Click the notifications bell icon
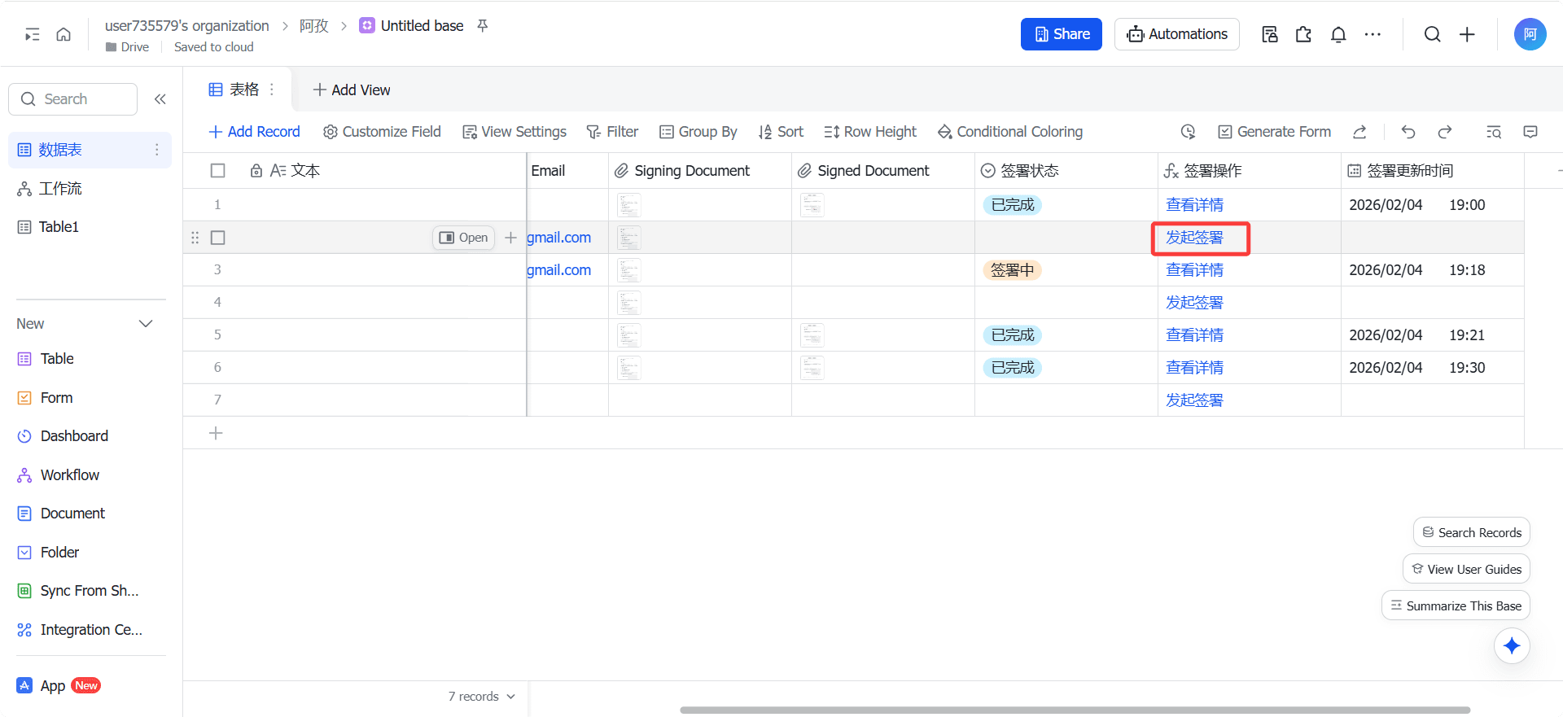This screenshot has width=1563, height=717. point(1338,34)
